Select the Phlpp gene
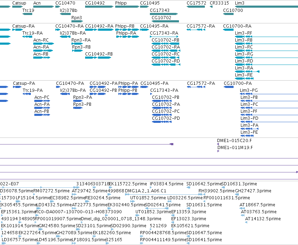Image resolution: width=298 pixels, height=245 pixels. 127,7
